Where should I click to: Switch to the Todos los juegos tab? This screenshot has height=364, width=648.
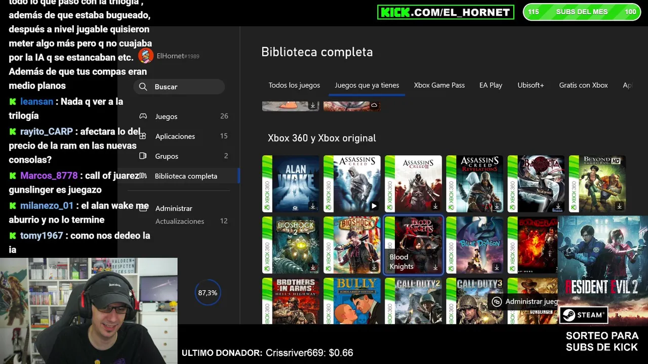[x=294, y=85]
